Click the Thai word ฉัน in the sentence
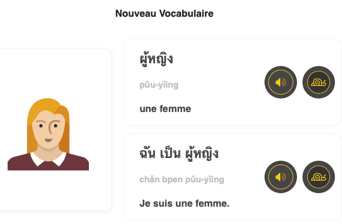This screenshot has width=342, height=224. click(149, 154)
